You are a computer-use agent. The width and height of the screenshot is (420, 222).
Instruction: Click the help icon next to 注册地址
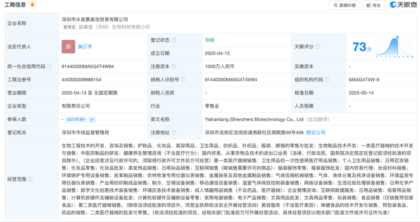[174, 133]
